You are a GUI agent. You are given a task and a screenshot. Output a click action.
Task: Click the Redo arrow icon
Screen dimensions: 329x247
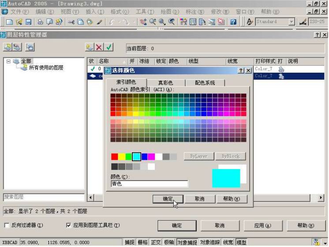click(126, 22)
